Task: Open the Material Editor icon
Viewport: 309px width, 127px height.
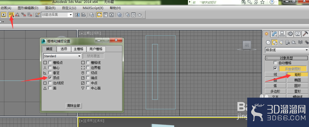Action: (x=120, y=15)
